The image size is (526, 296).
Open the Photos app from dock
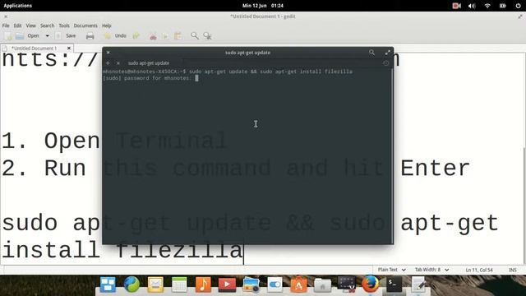pyautogui.click(x=251, y=285)
